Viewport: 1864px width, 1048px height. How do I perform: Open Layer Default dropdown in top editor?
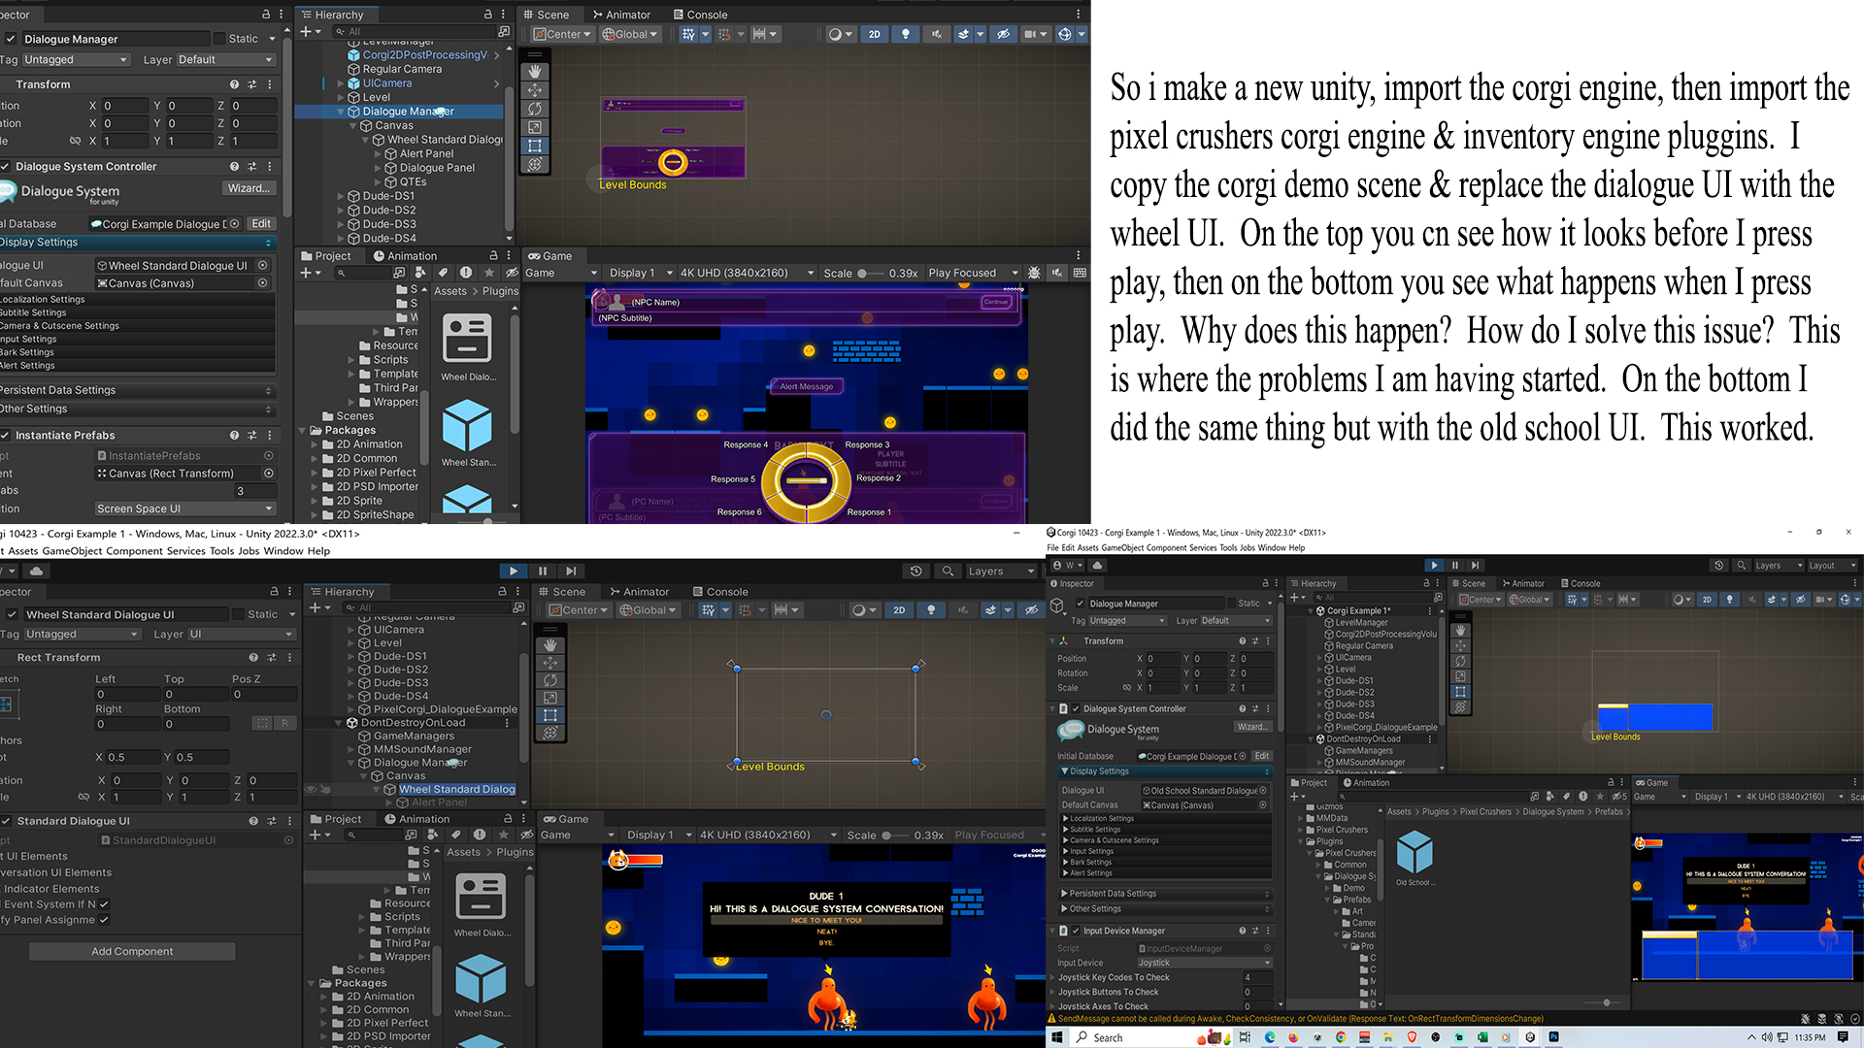pos(225,60)
